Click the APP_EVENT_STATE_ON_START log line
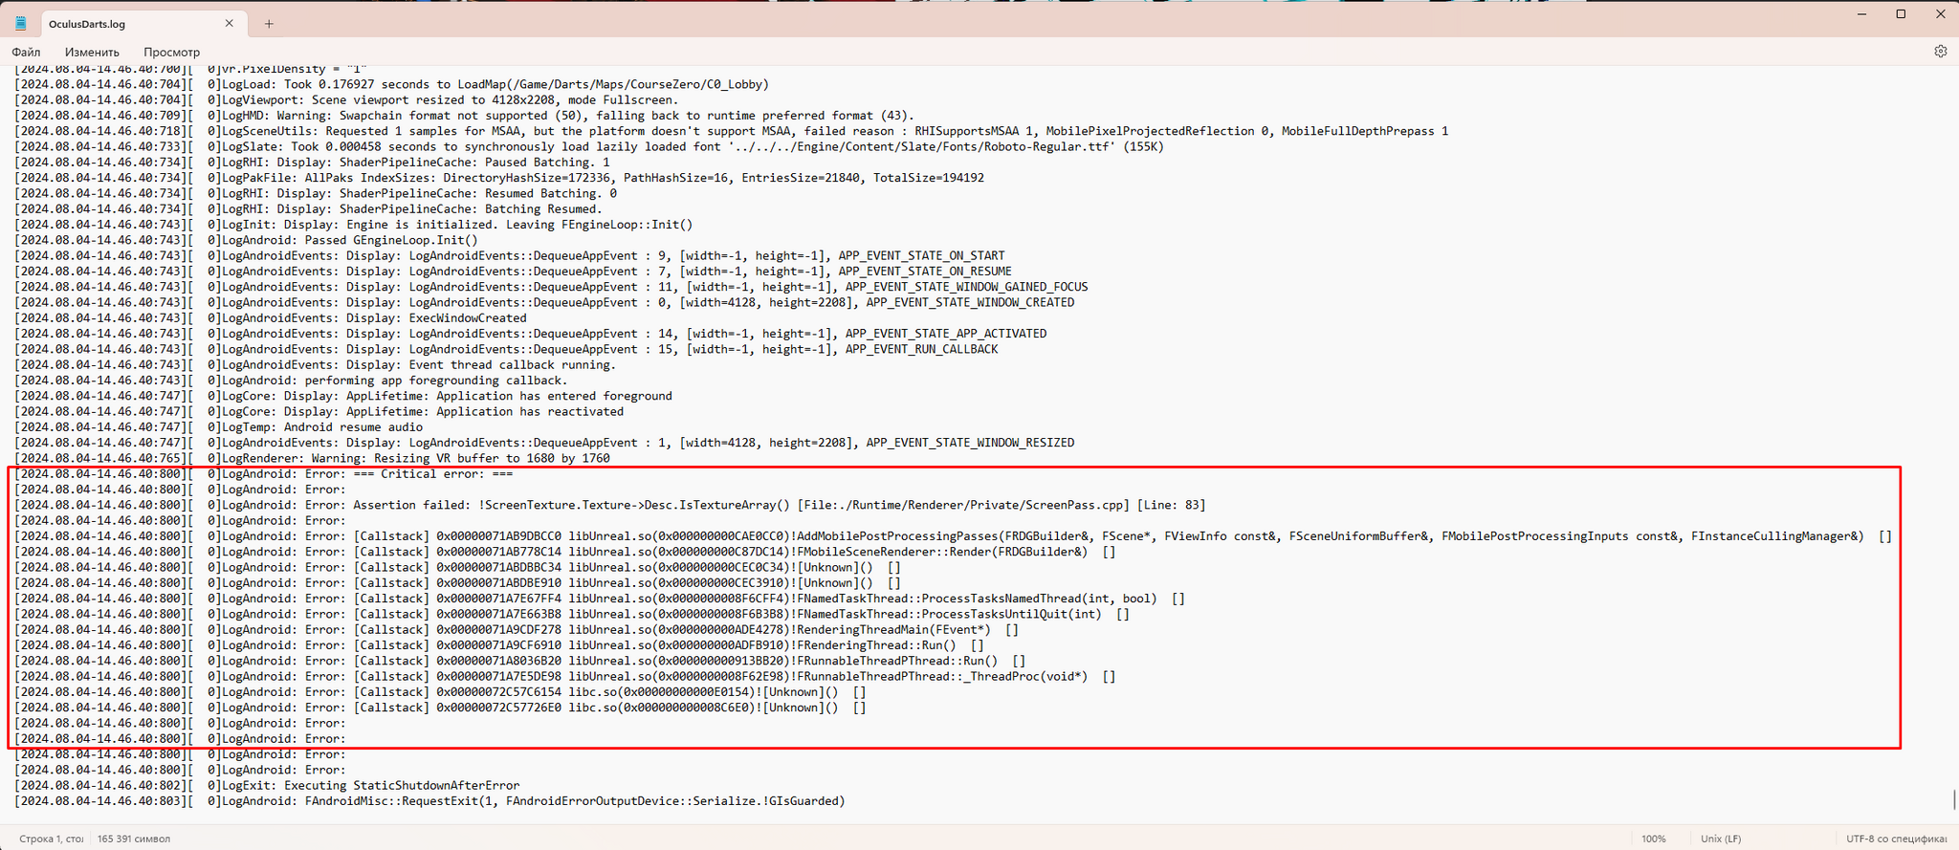 510,255
